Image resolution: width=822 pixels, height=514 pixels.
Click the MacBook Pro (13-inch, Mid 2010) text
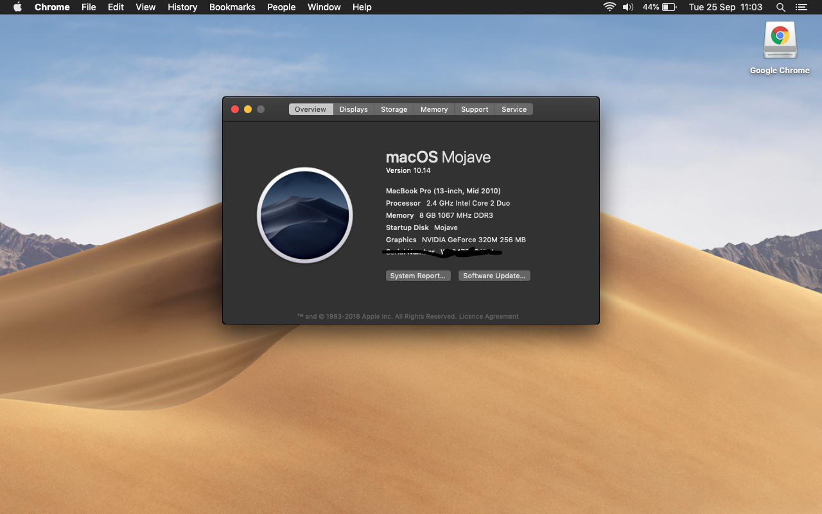tap(443, 191)
